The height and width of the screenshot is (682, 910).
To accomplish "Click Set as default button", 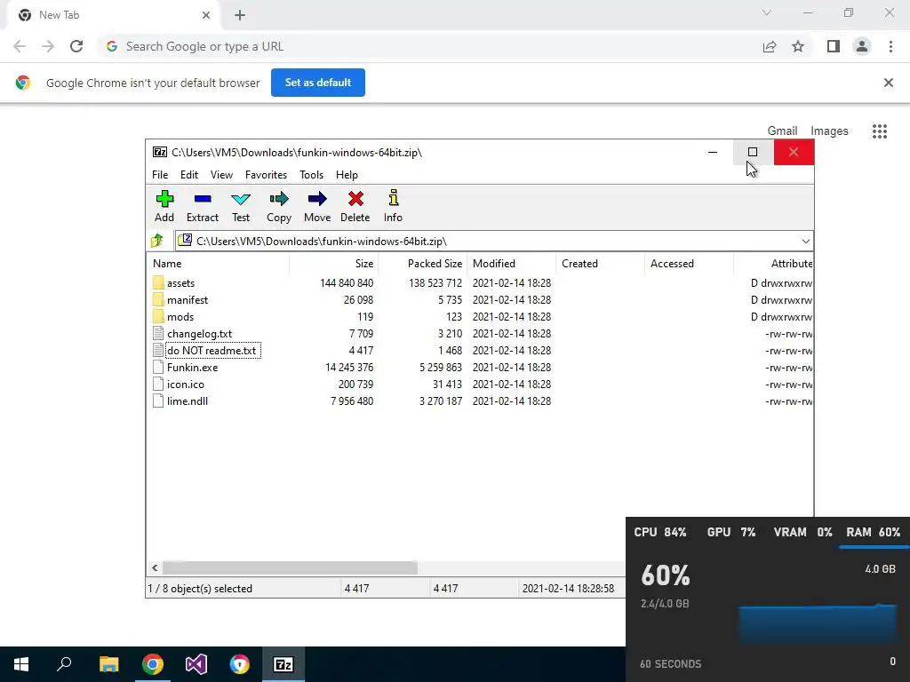I will click(318, 83).
